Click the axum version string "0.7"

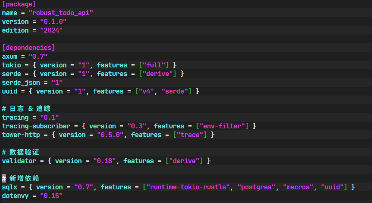point(38,56)
